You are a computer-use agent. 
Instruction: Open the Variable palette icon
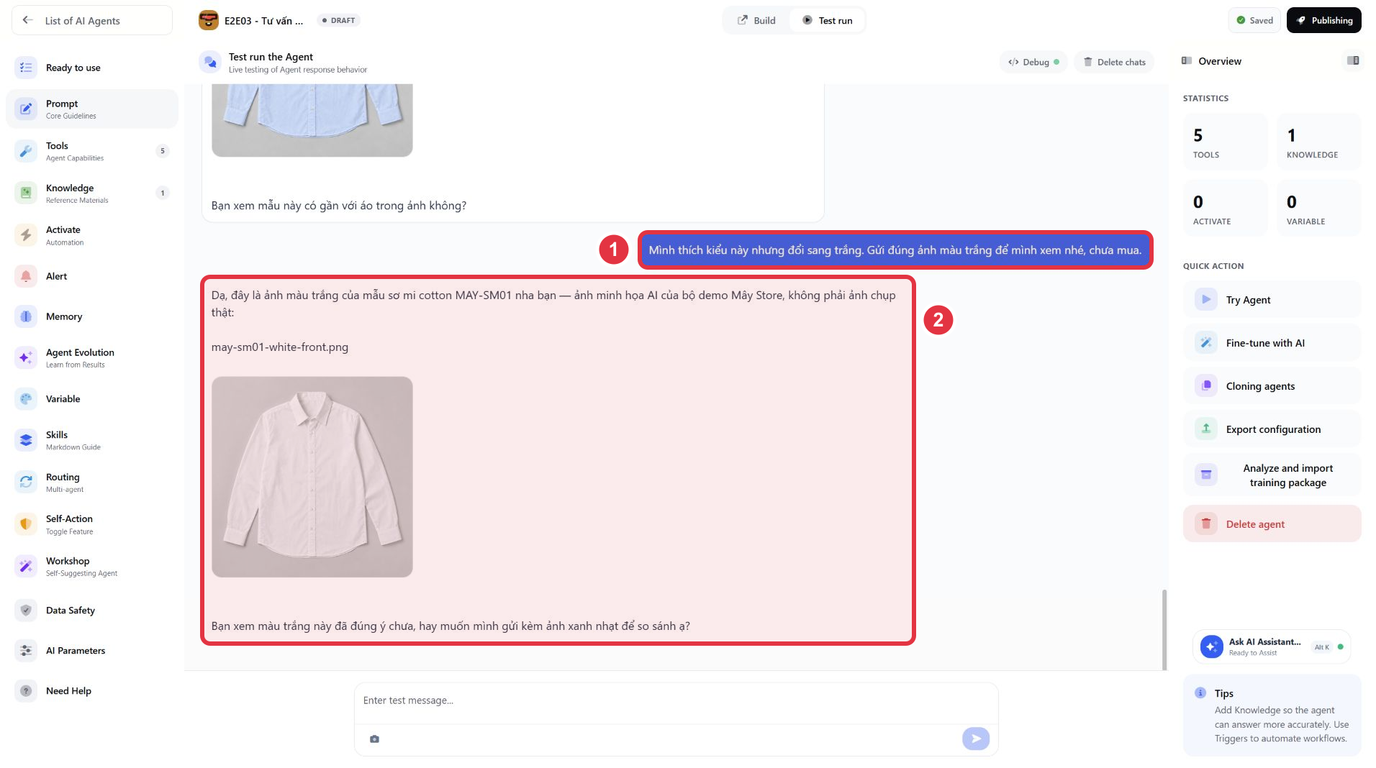26,399
